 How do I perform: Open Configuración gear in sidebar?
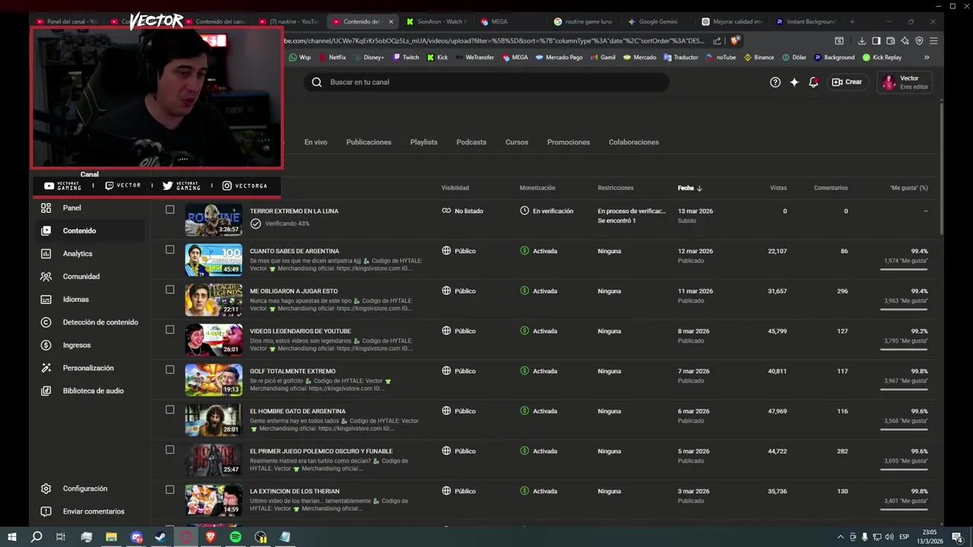46,489
